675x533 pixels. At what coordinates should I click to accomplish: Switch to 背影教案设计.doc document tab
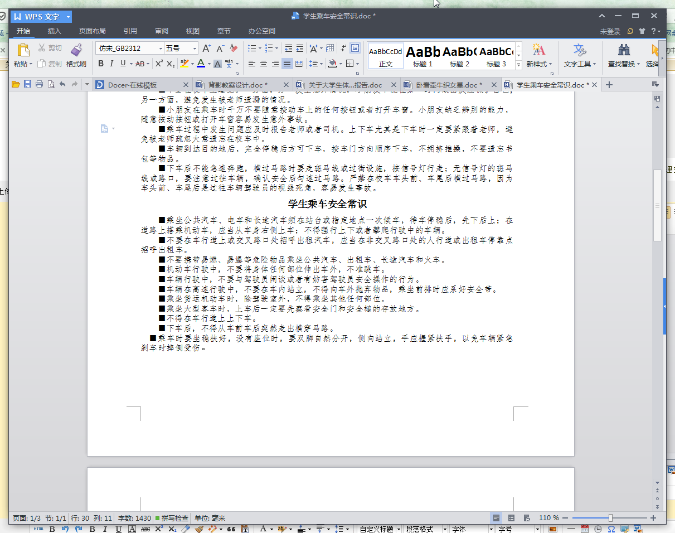(242, 85)
